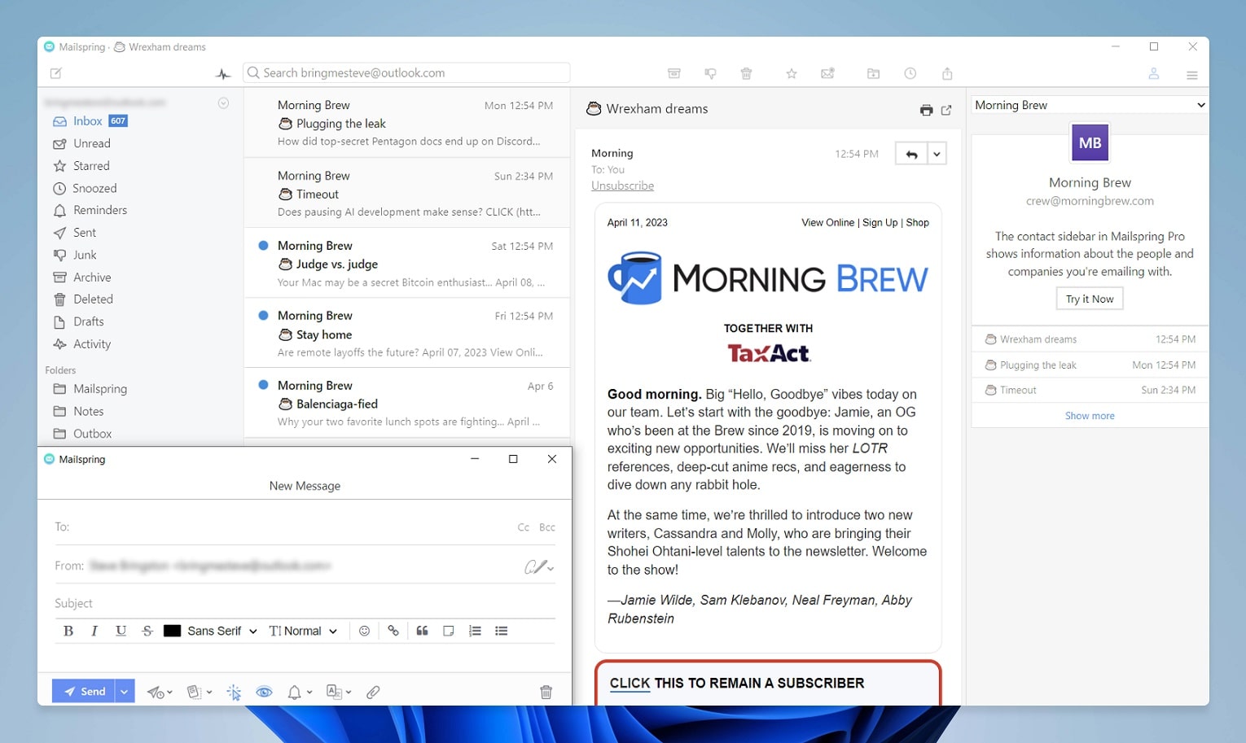
Task: Insert an emoji with smiley icon
Action: tap(364, 631)
